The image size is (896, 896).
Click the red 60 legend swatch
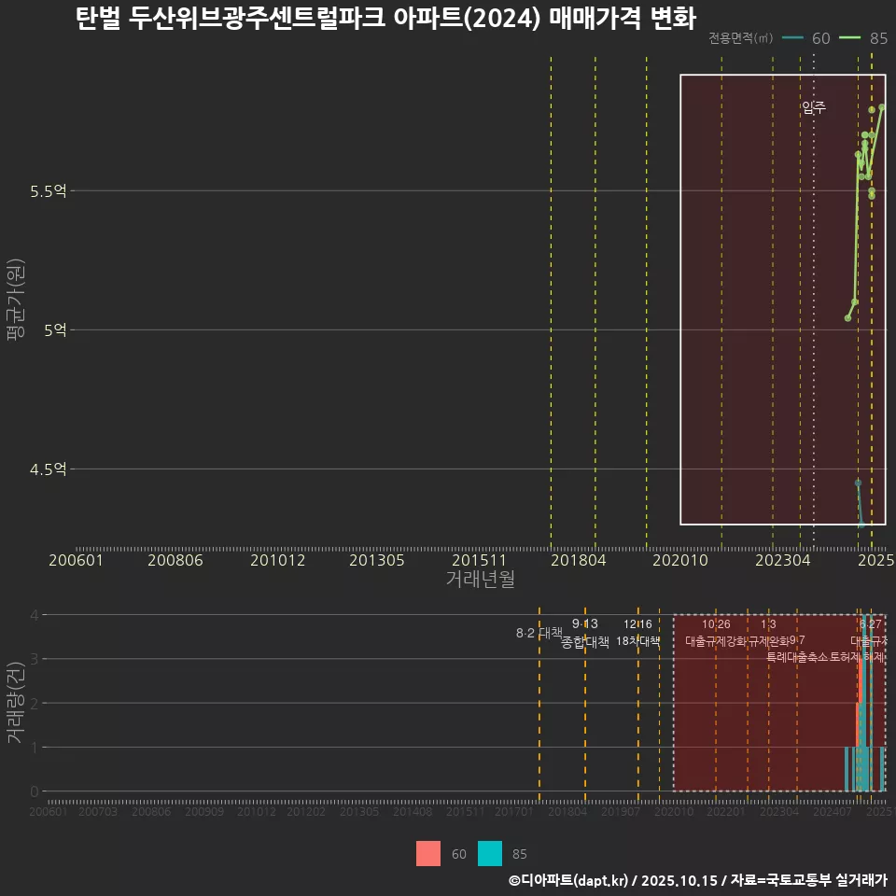[x=428, y=854]
